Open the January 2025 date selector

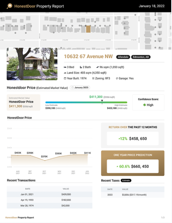pyautogui.click(x=80, y=88)
